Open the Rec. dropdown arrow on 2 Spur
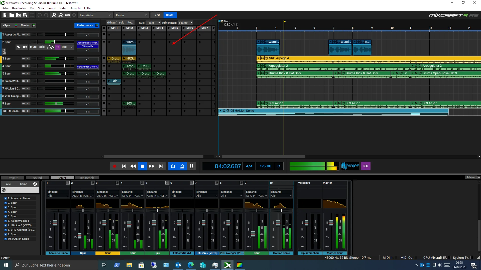 pyautogui.click(x=72, y=47)
